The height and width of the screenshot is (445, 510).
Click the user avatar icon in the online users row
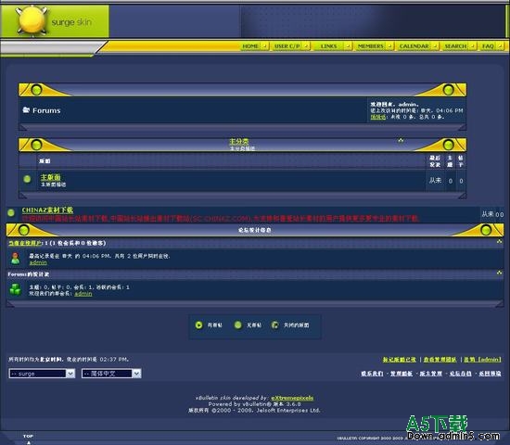pyautogui.click(x=15, y=259)
